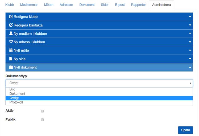Click the Ny sida header text

coord(19,59)
